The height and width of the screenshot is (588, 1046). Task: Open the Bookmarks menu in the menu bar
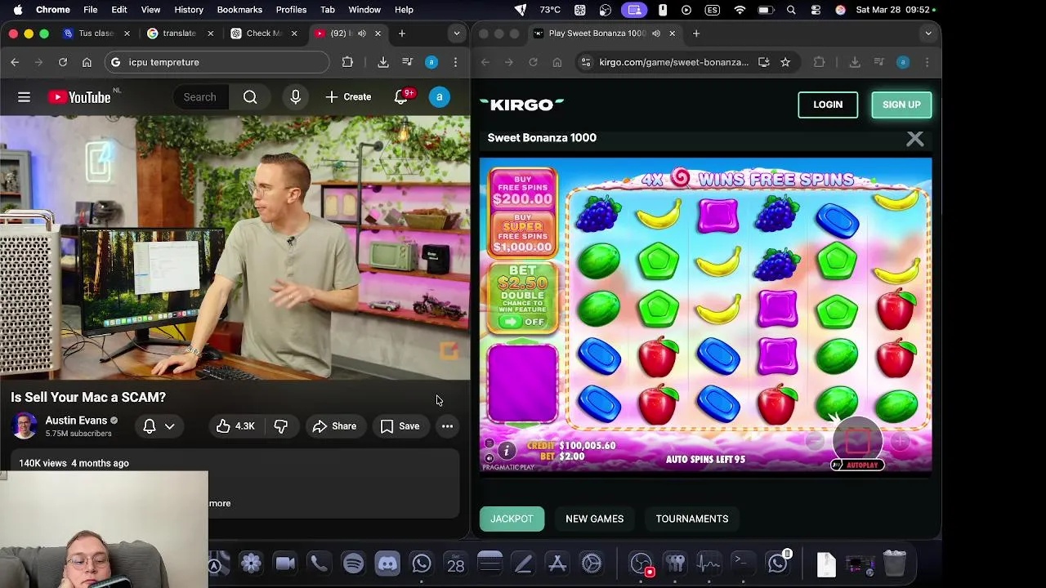coord(239,10)
